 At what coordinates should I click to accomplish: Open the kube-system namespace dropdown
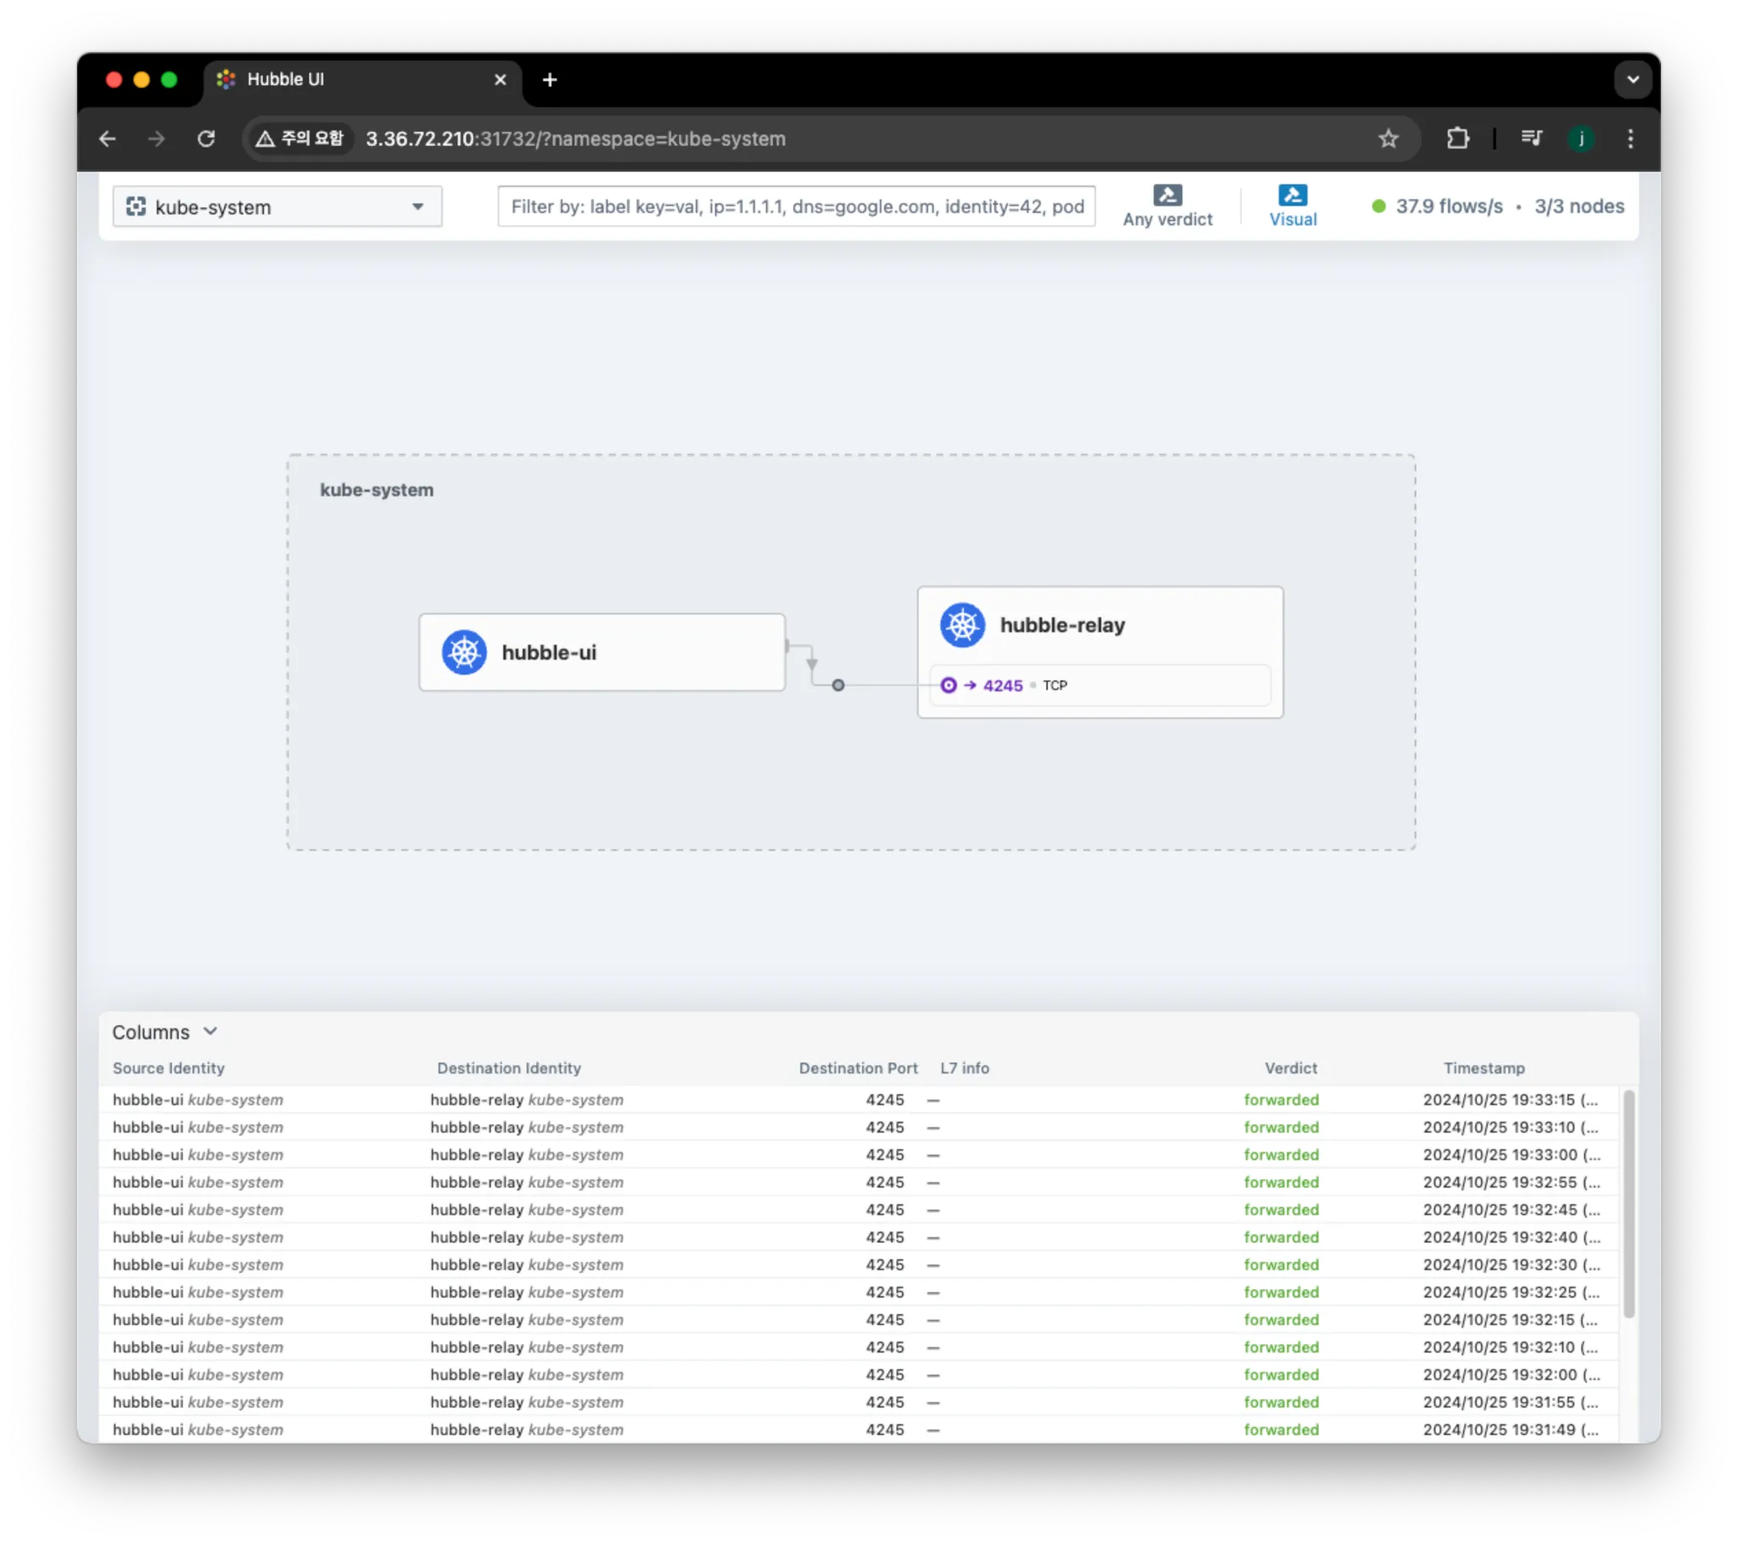point(278,207)
